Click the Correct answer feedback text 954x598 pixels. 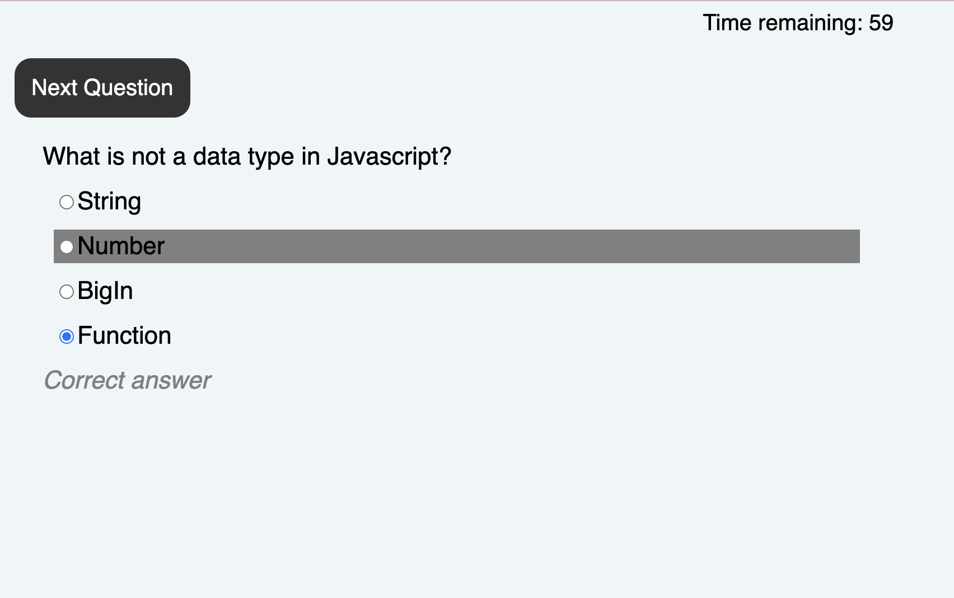pyautogui.click(x=128, y=381)
